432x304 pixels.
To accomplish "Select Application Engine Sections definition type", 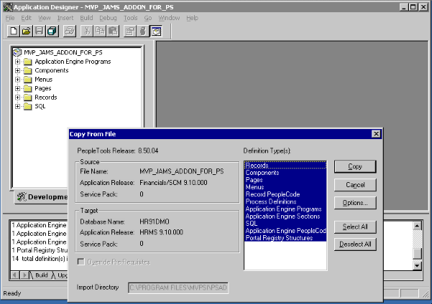I will pyautogui.click(x=285, y=217).
